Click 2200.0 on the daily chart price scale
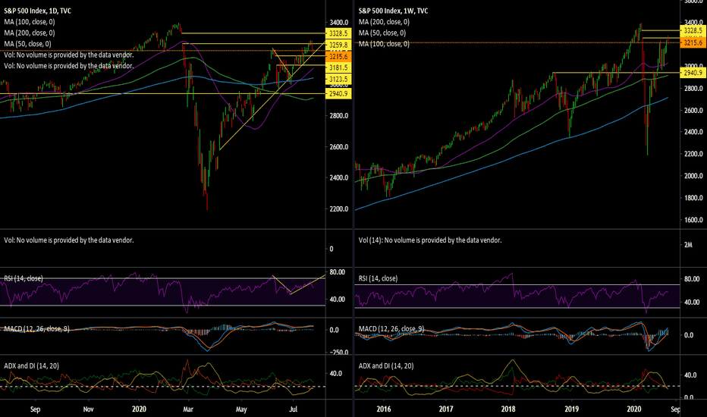 coord(338,209)
